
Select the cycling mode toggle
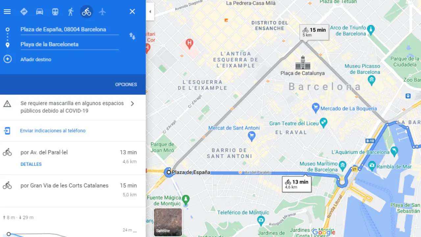pos(87,12)
